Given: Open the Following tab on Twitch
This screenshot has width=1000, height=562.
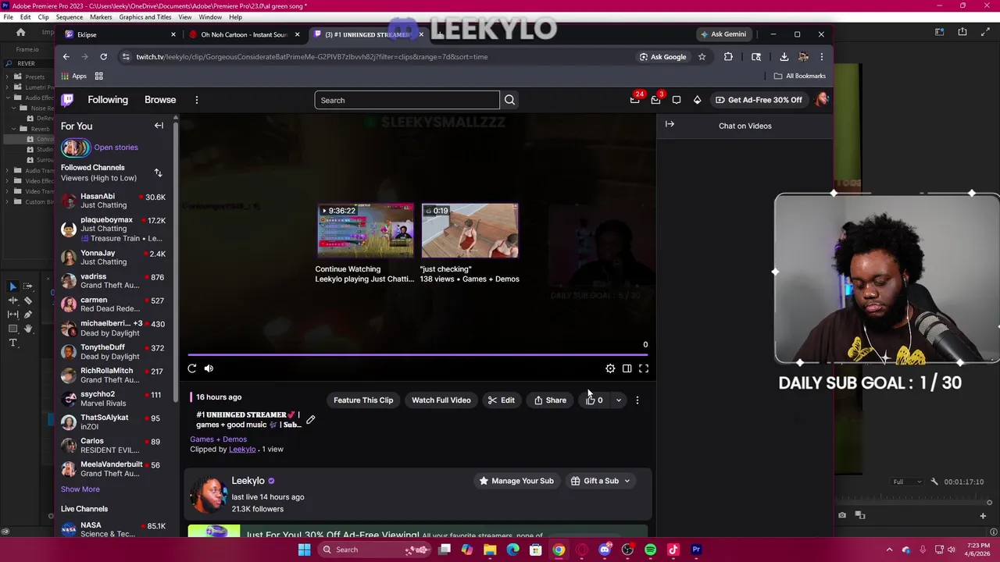Looking at the screenshot, I should 108,100.
